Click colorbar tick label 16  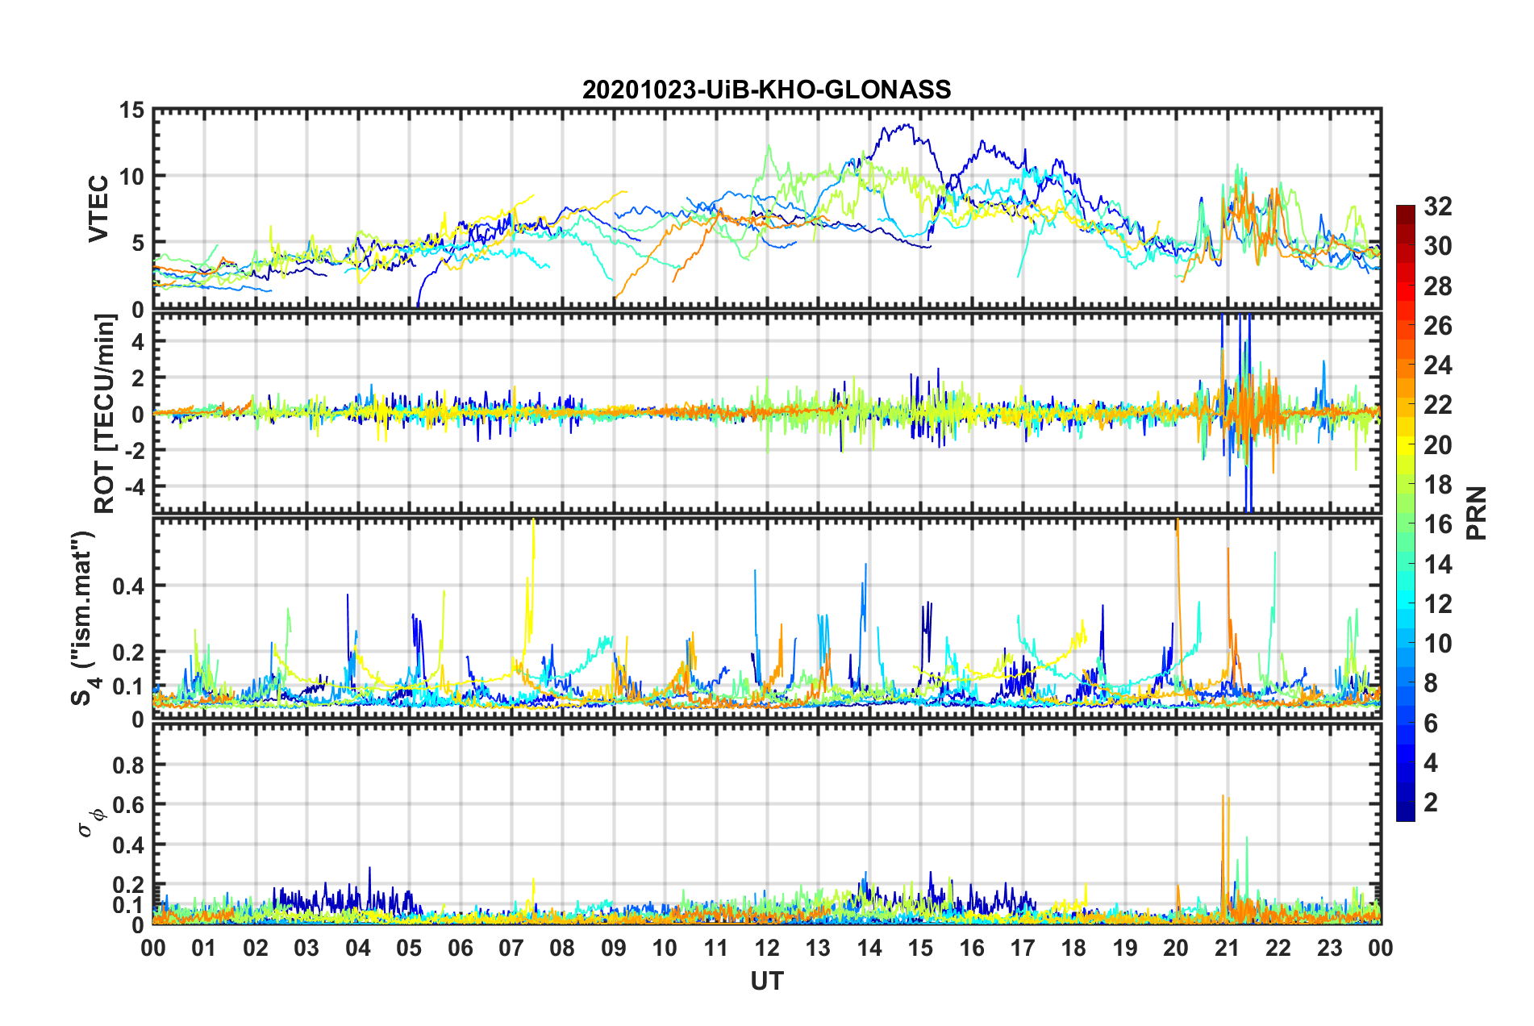(x=1437, y=524)
